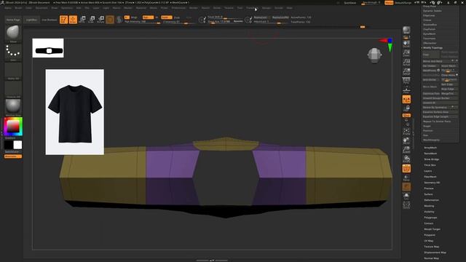
Task: Click the Live Boolean button
Action: (49, 20)
